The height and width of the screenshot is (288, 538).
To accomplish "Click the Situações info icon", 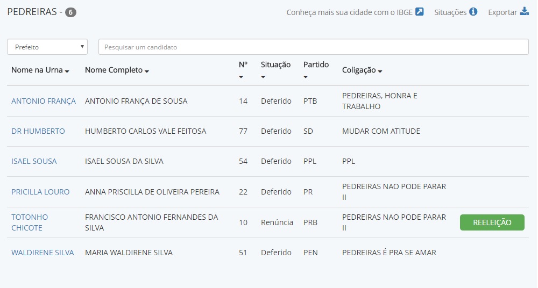I will coord(473,12).
